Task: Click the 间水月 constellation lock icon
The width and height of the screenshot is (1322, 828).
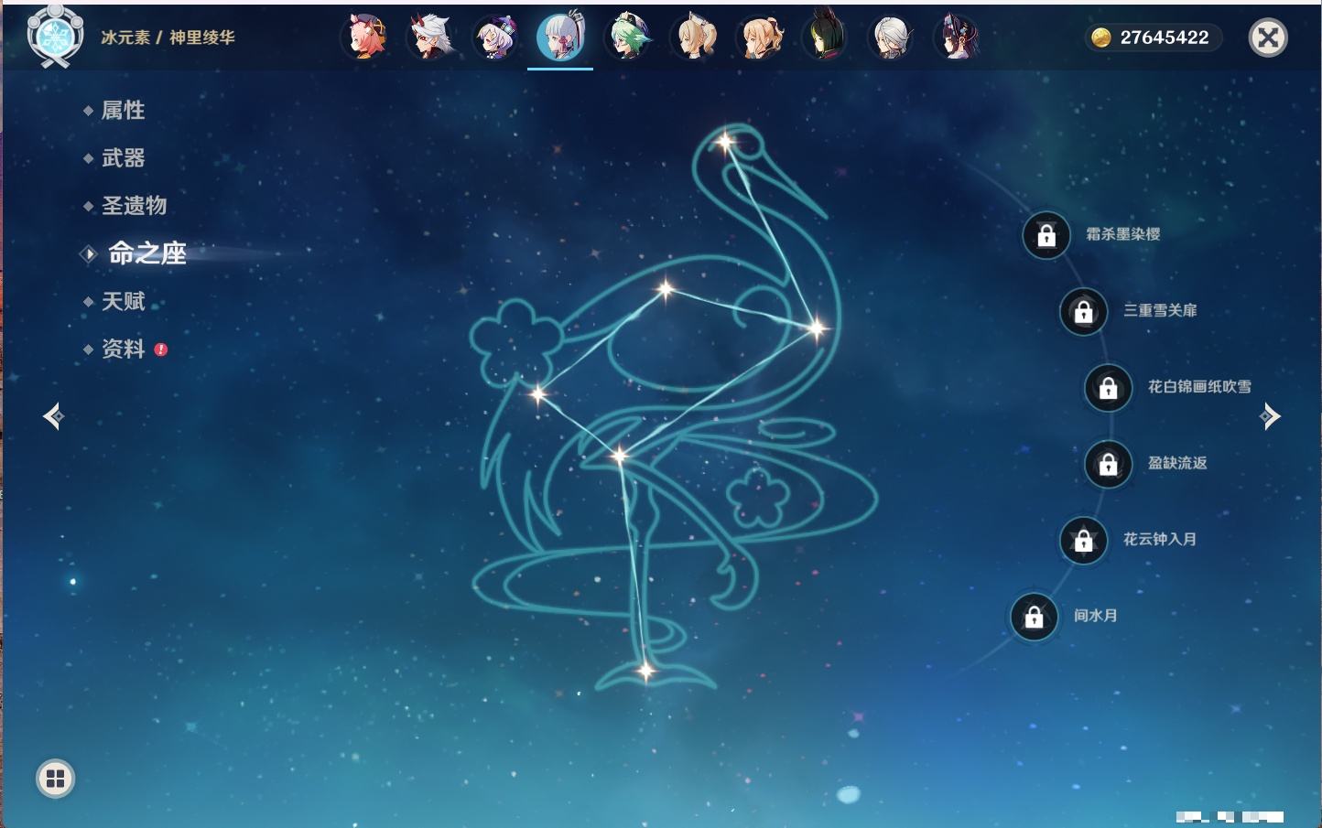Action: click(1035, 617)
